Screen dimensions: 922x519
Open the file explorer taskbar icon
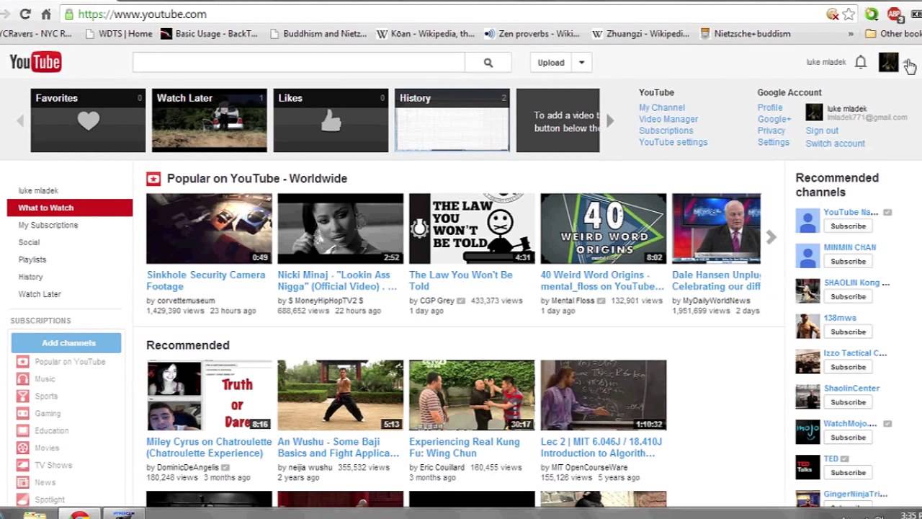(x=34, y=515)
